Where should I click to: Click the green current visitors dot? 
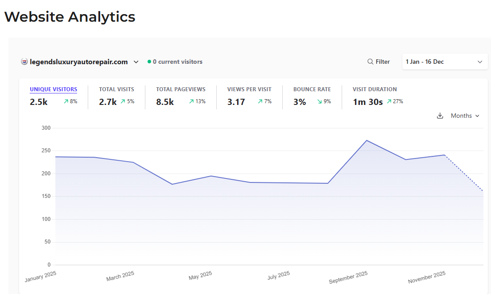[149, 62]
